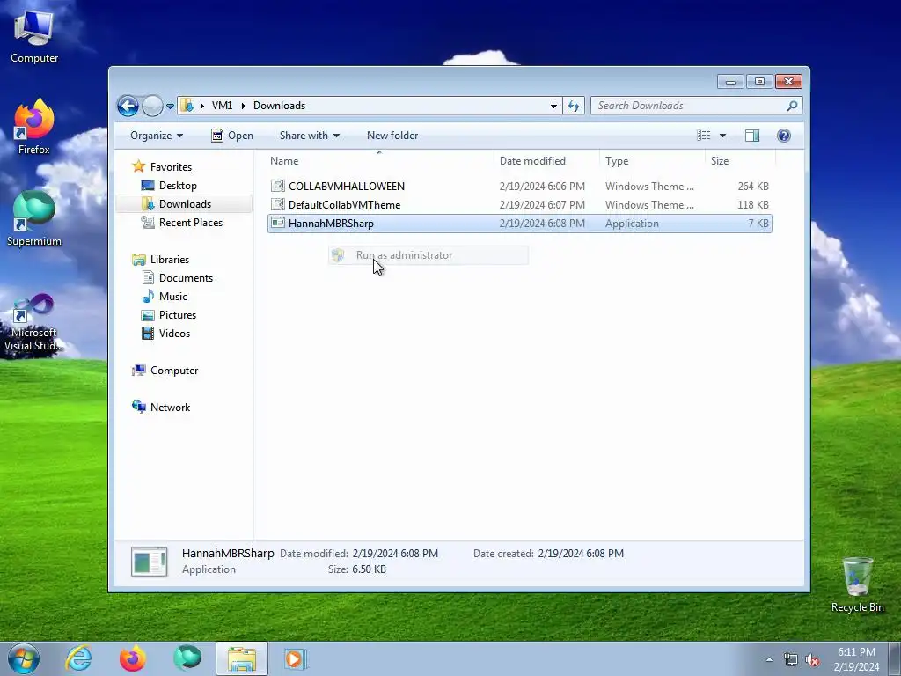The image size is (901, 676).
Task: Select Downloads under Favorites
Action: [x=185, y=204]
